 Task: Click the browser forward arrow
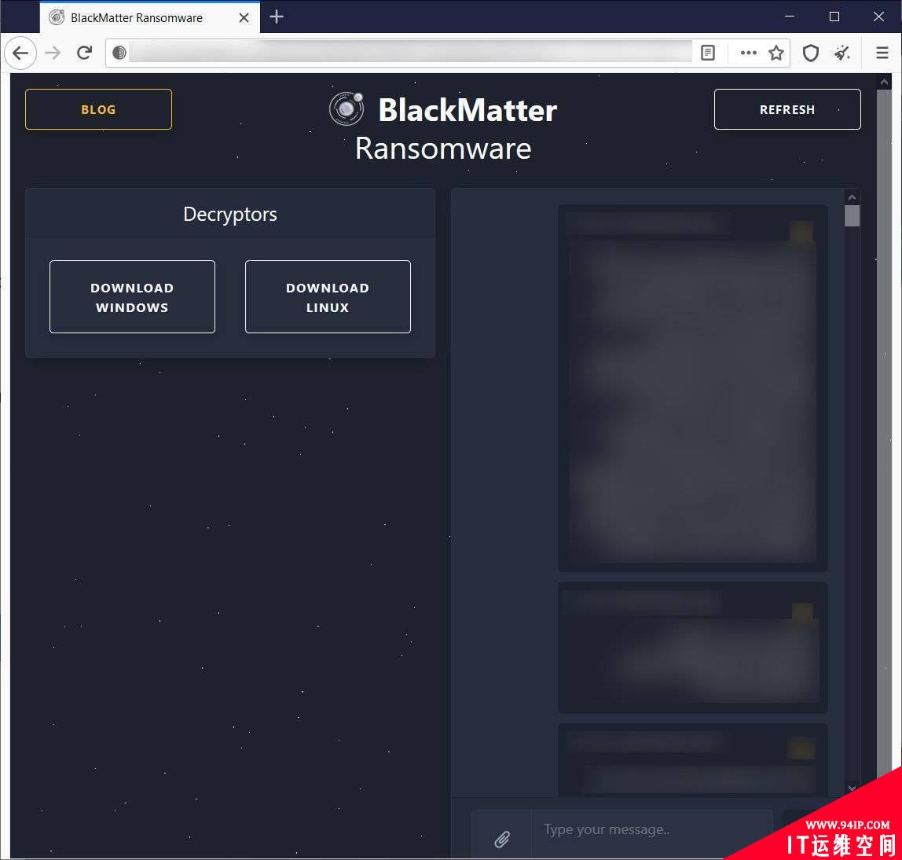[53, 53]
